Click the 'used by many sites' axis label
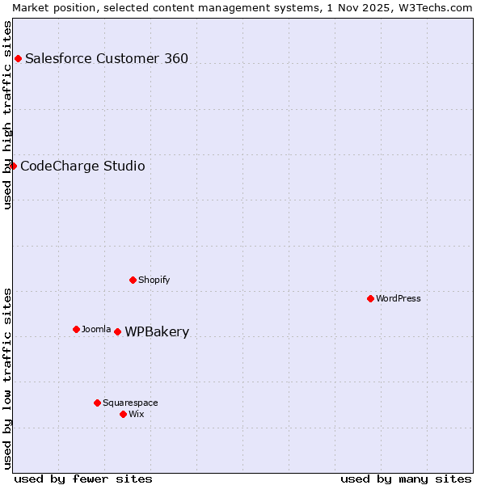Image resolution: width=485 pixels, height=485 pixels. 406,479
